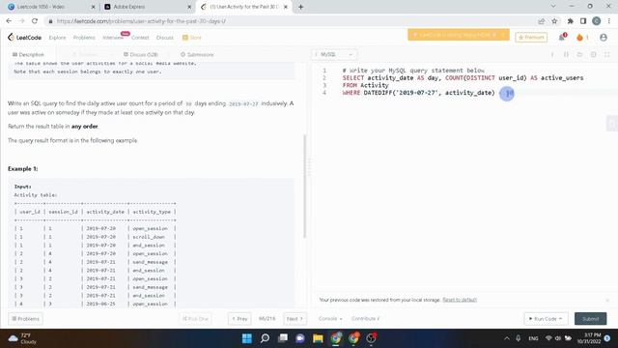Open Contest in navigation
618x348 pixels.
[140, 38]
